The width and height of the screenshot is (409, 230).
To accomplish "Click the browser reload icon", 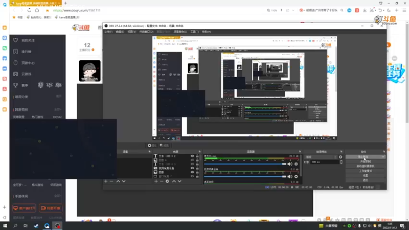I will tap(29, 10).
